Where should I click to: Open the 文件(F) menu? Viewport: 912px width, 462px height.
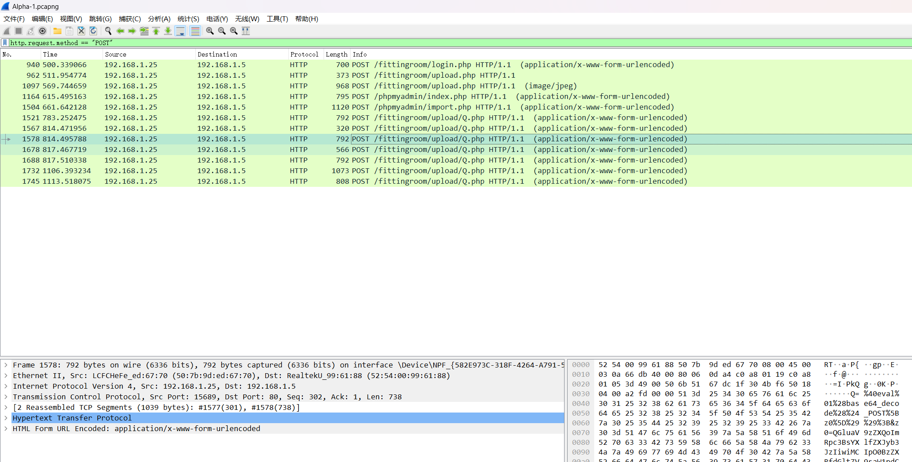(14, 19)
